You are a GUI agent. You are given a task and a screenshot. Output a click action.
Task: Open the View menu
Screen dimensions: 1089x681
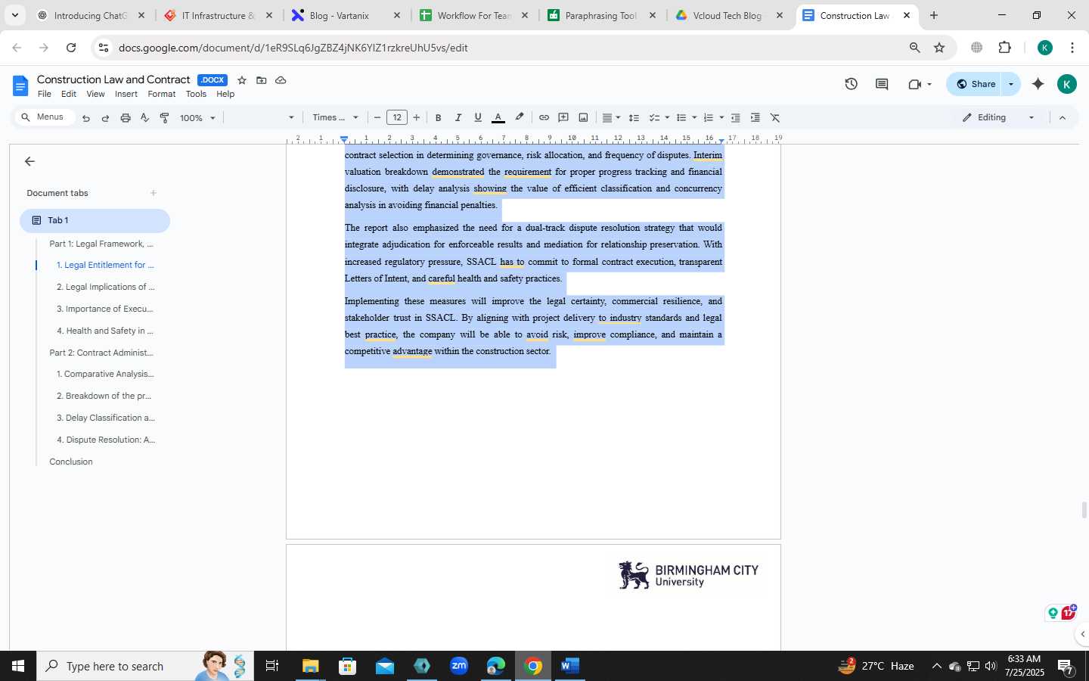click(x=95, y=95)
